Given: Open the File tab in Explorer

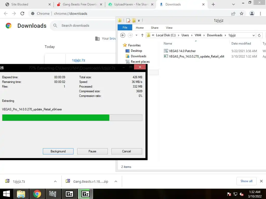Looking at the screenshot, I should (x=125, y=27).
